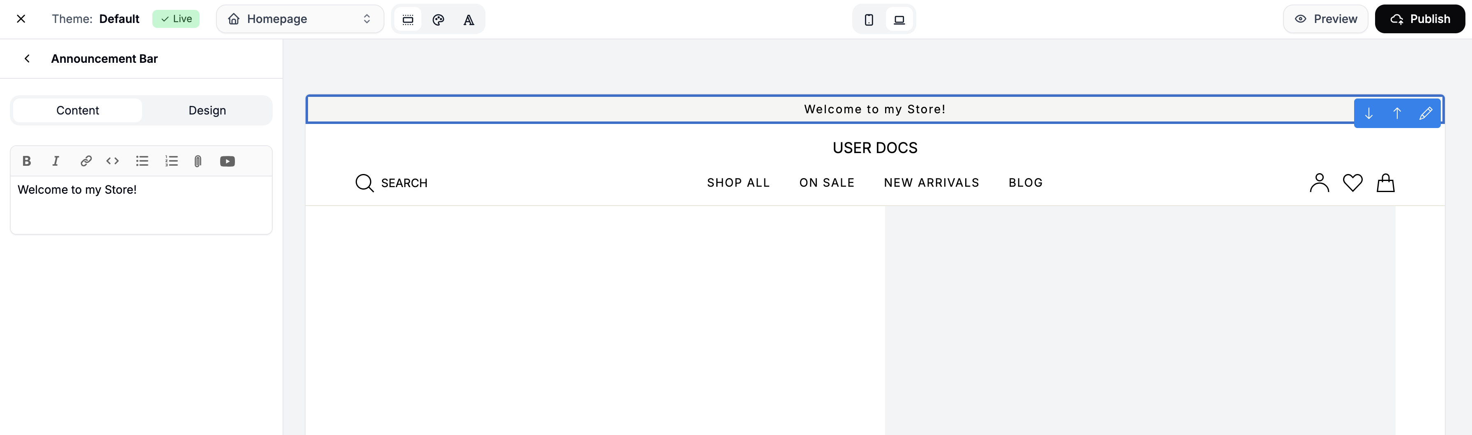
Task: Open the Homepage page selector dropdown
Action: tap(300, 19)
